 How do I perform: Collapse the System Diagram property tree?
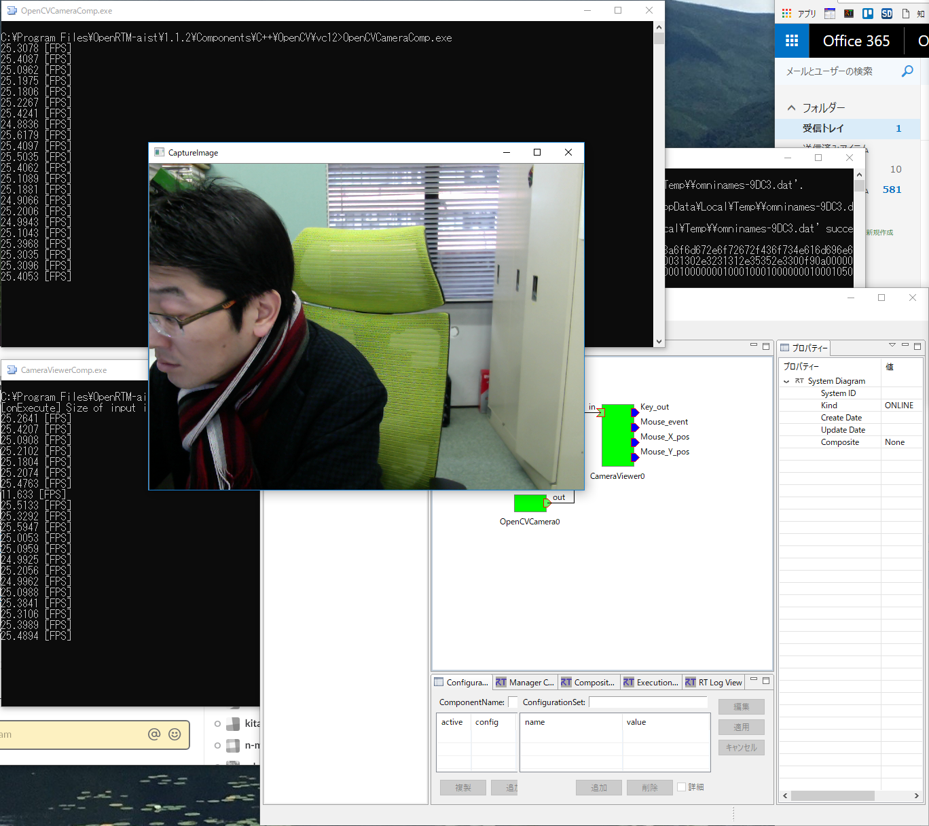[786, 382]
